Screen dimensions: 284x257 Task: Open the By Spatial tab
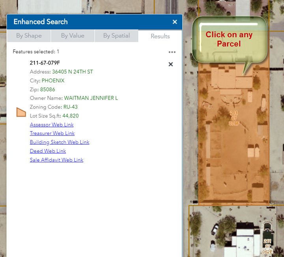[117, 36]
